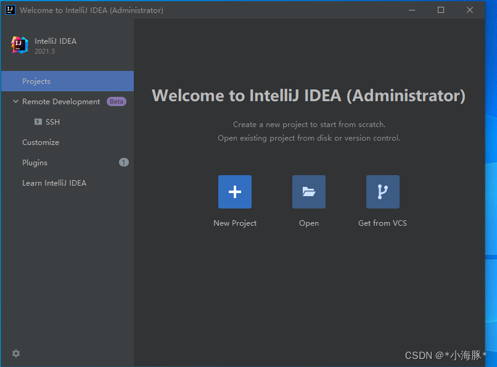Click the IntelliJ IDEA product name in the sidebar

pyautogui.click(x=55, y=41)
